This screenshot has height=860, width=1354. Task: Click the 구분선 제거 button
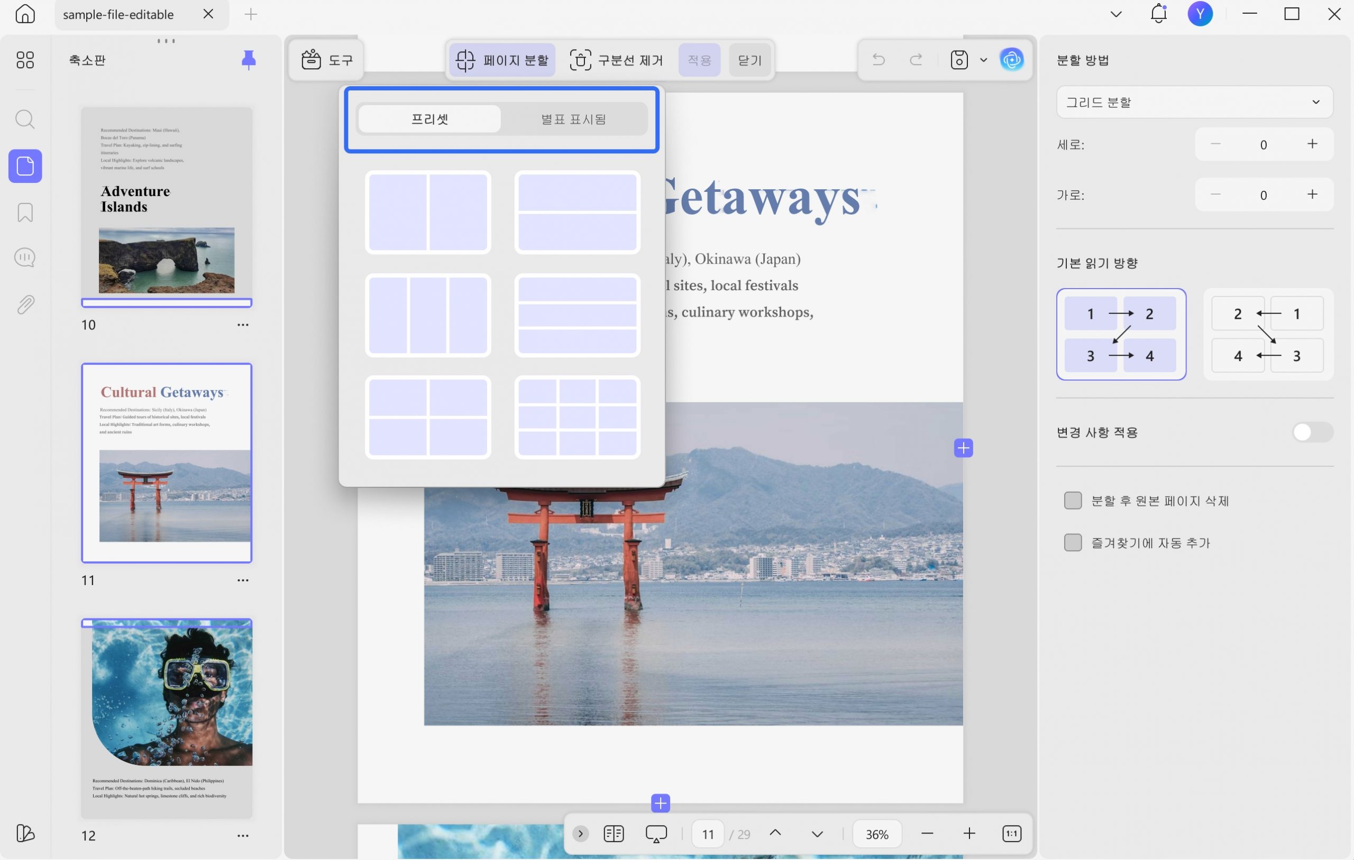616,60
